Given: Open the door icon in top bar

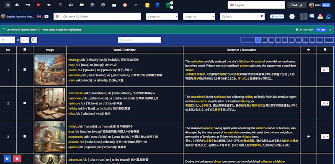Looking at the screenshot, I should point(60,5).
